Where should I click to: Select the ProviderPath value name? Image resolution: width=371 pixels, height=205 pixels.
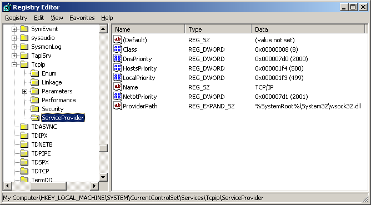click(x=140, y=106)
